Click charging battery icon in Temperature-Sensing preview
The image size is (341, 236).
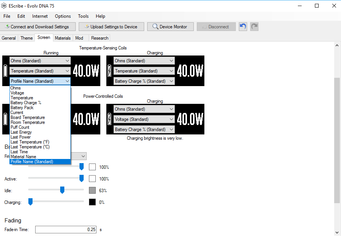tap(110, 71)
